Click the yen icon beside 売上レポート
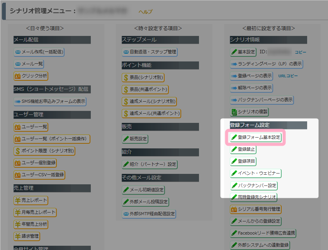This screenshot has height=250, width=328. (18, 200)
